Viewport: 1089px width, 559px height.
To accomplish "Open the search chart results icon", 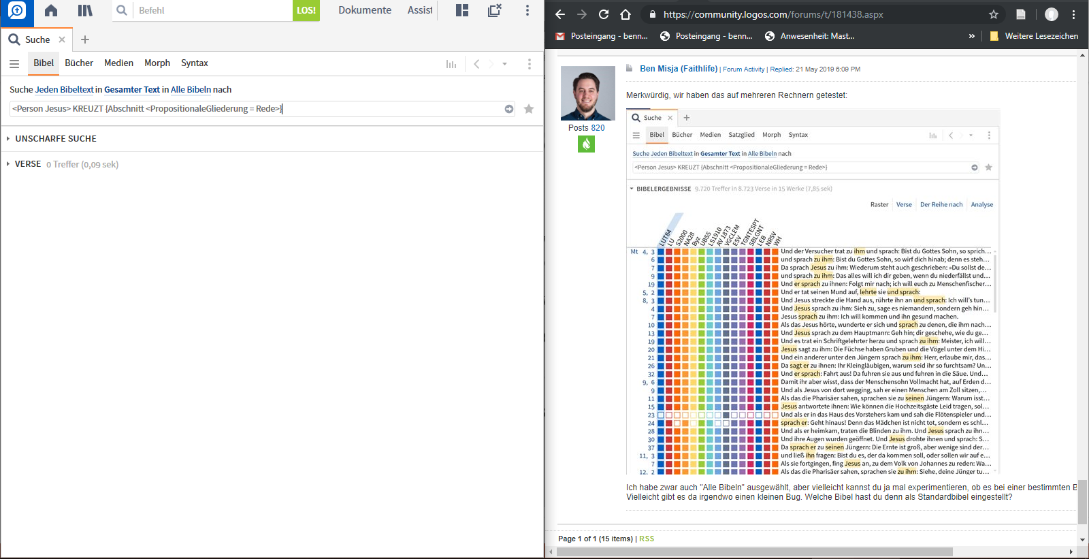I will tap(451, 64).
